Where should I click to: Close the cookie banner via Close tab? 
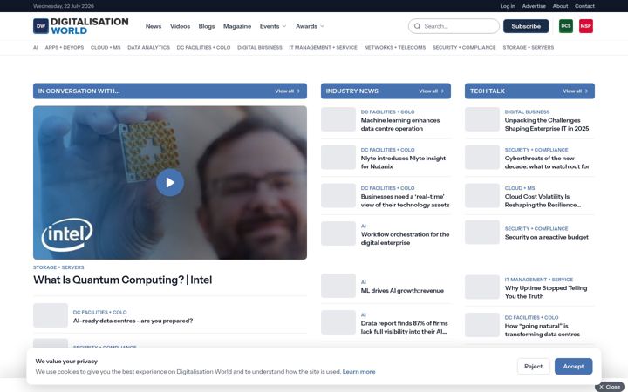pos(609,387)
